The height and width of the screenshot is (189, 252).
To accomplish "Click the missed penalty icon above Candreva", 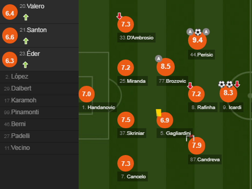I will tap(190, 138).
